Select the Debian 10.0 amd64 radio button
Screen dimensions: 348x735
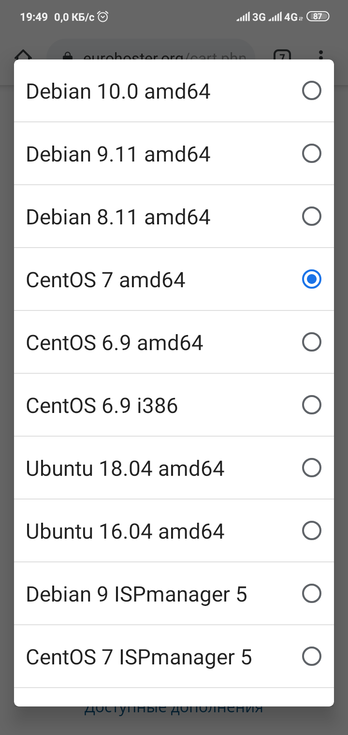(311, 90)
